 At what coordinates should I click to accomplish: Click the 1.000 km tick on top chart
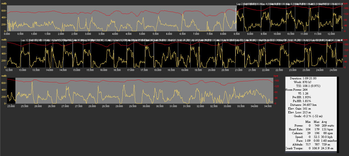point(34,34)
